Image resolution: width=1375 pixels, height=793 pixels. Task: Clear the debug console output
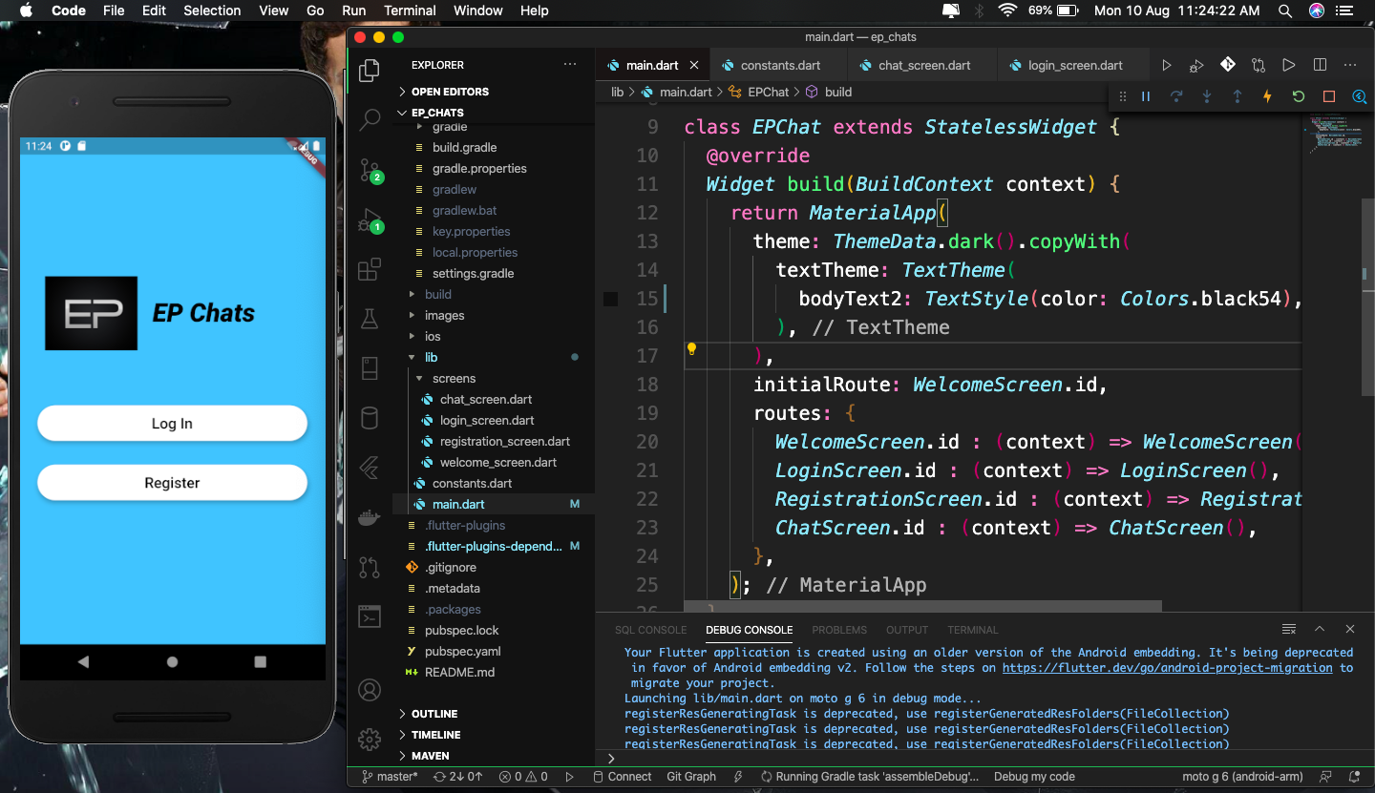[1289, 629]
